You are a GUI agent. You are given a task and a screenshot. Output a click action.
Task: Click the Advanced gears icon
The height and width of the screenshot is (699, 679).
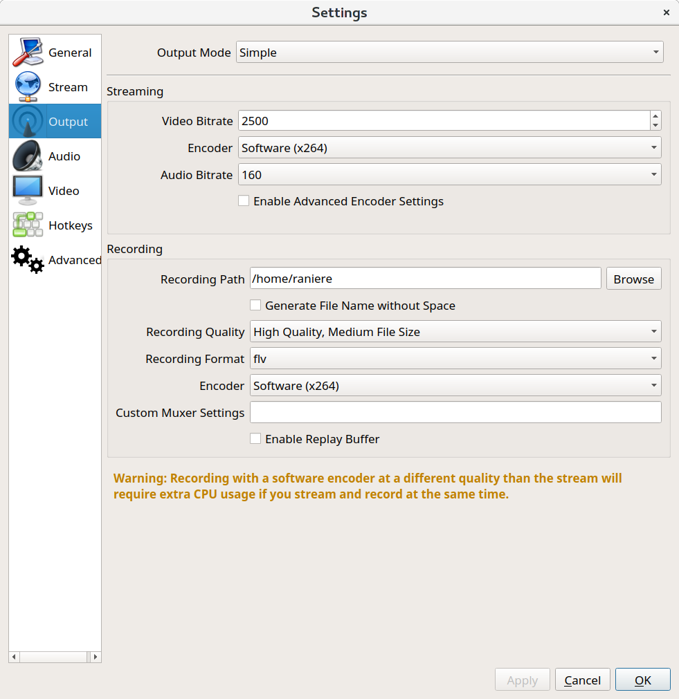pos(28,260)
